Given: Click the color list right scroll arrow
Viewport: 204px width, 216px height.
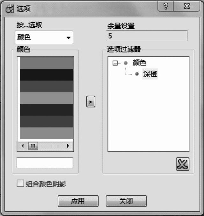Looking at the screenshot, I should coord(68,146).
